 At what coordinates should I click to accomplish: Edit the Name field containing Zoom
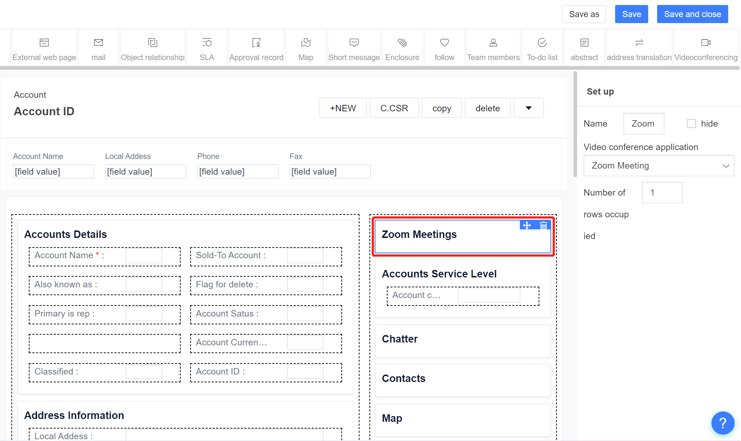[644, 124]
